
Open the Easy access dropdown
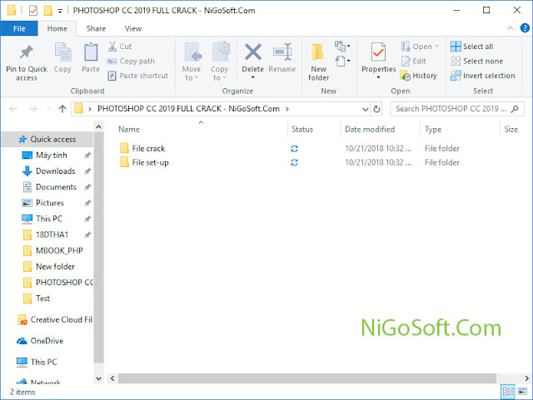342,61
